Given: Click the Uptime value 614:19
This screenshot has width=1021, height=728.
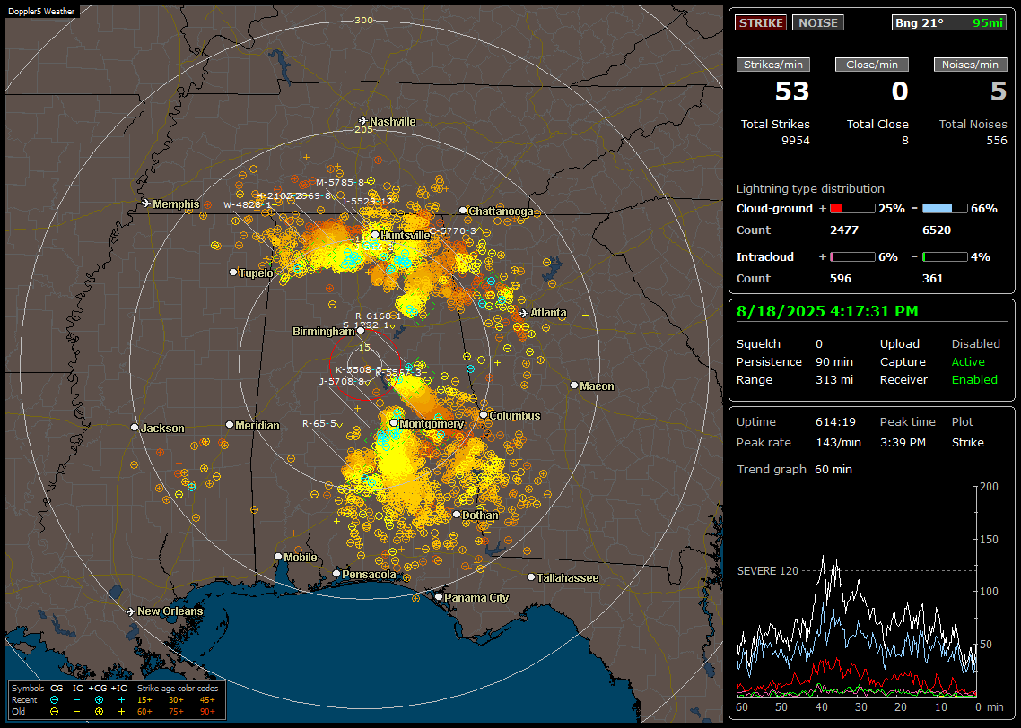Looking at the screenshot, I should click(x=835, y=422).
